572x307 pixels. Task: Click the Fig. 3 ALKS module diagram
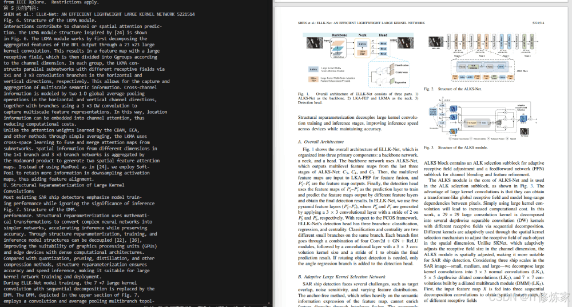(x=484, y=119)
